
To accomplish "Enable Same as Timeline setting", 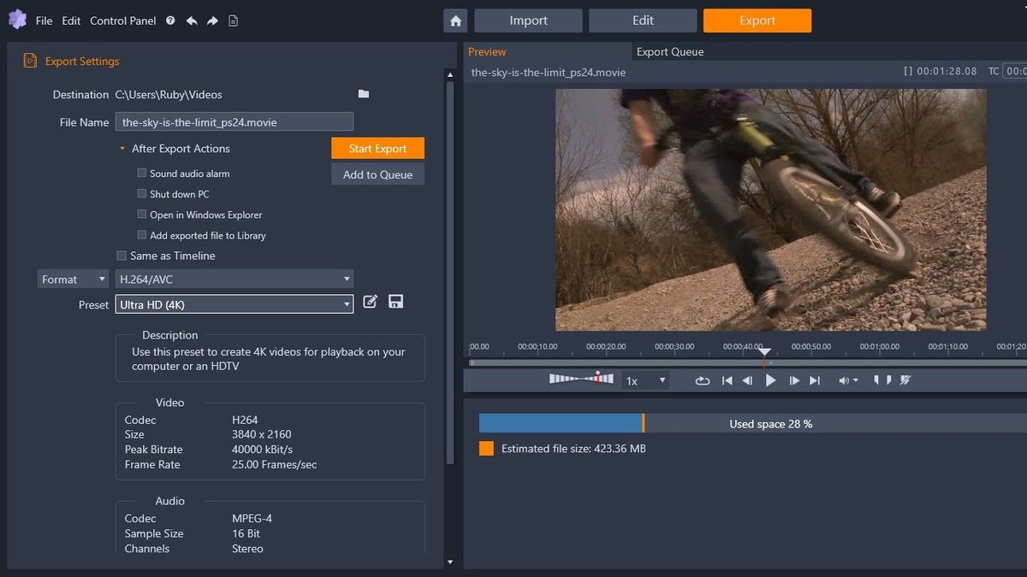I will (122, 255).
